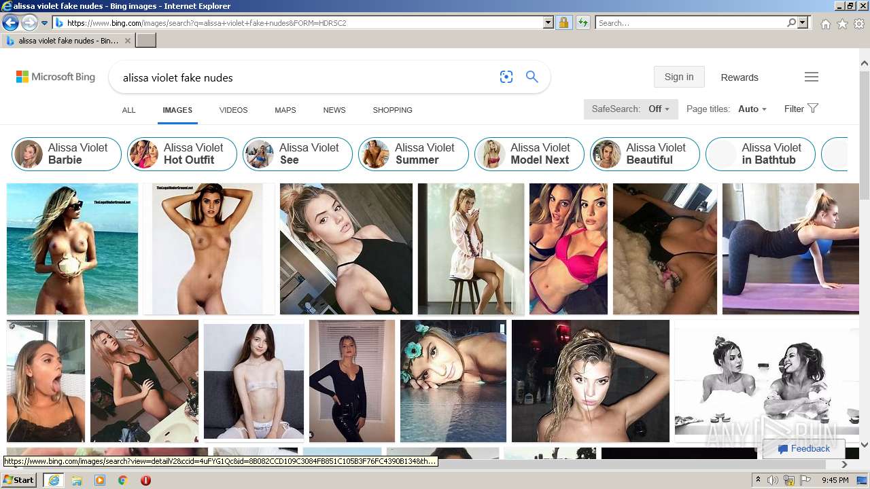Viewport: 870px width, 489px height.
Task: Go back using the browser Back arrow
Action: tap(10, 23)
